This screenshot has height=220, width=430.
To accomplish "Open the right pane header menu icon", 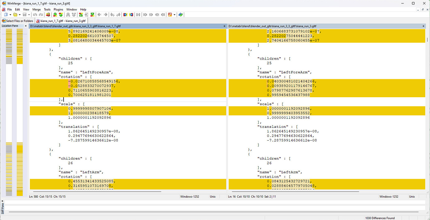I will 423,26.
